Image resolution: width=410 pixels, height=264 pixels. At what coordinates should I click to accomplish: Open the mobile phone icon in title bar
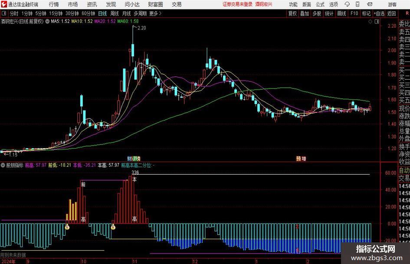358,4
